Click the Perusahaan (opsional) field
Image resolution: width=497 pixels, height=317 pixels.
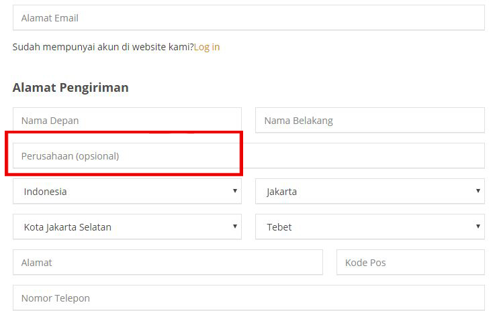248,155
